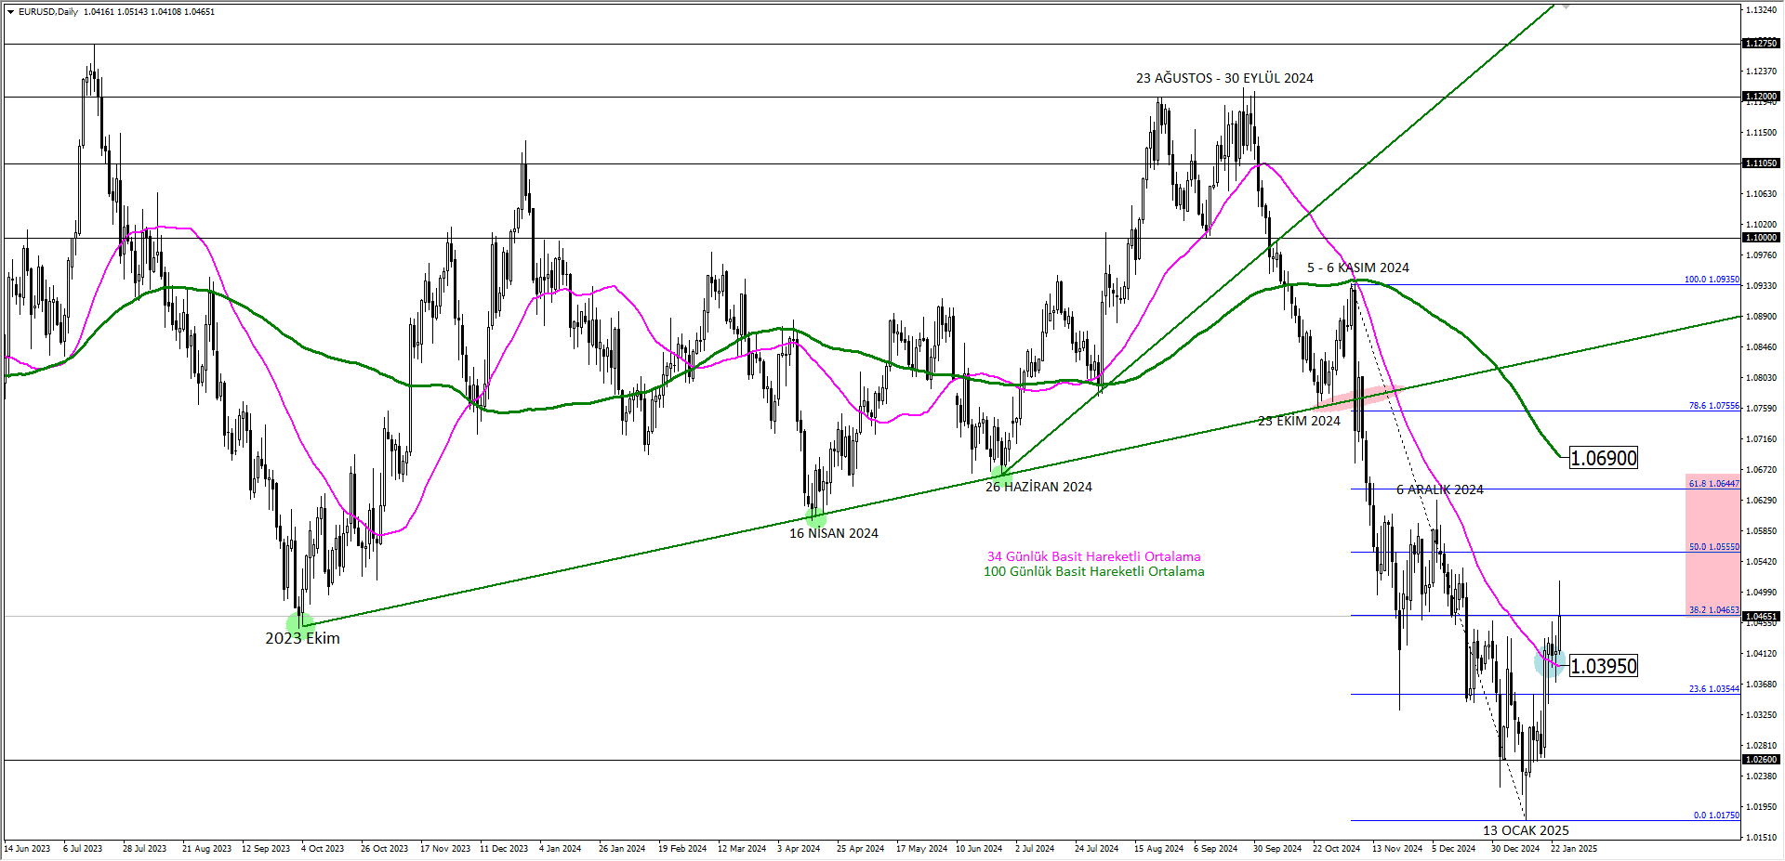Viewport: 1785px width, 861px height.
Task: Select Fibonacci label '78.6 1.07556'
Action: pos(1713,406)
